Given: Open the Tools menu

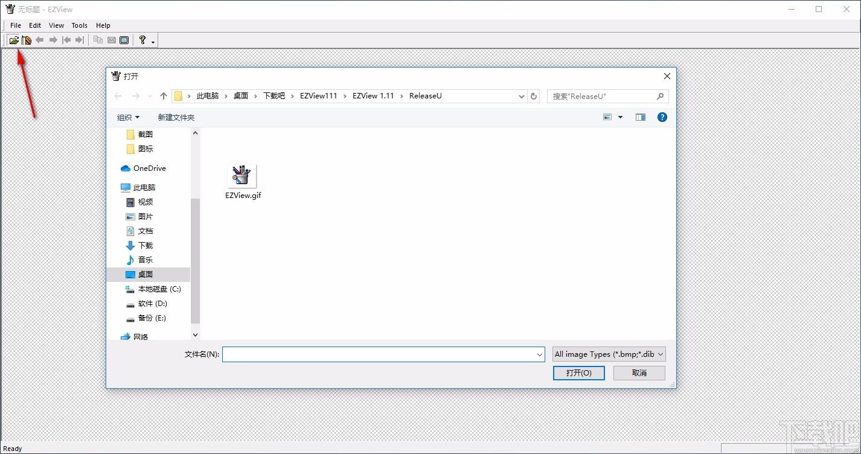Looking at the screenshot, I should (79, 25).
